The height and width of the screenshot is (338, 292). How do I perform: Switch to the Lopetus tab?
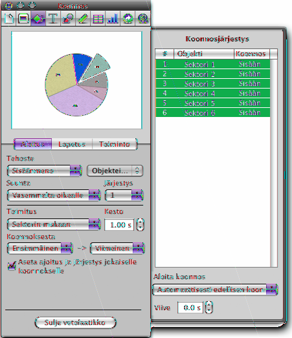(x=72, y=144)
